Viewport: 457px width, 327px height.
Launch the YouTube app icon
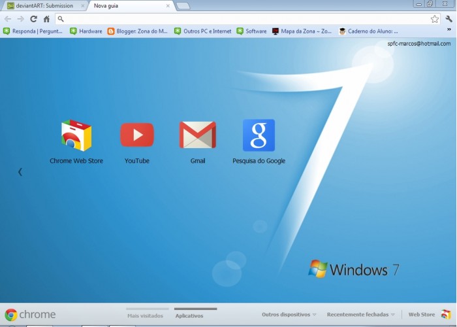click(x=137, y=135)
